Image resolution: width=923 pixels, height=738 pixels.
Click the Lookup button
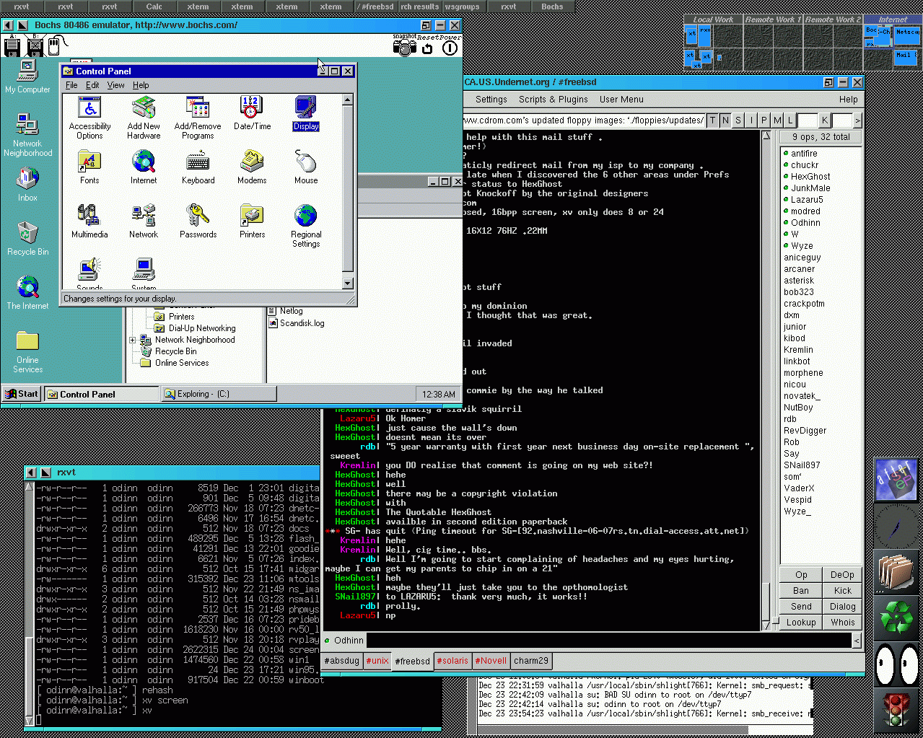(x=801, y=623)
